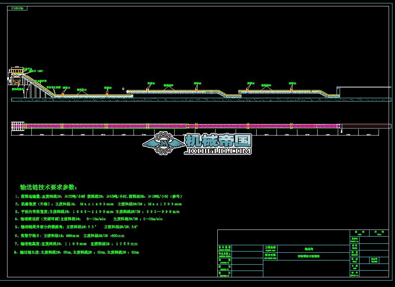Click the small white circle marker in elevation view
Viewport: 395px width, 287px height.
[x=123, y=89]
